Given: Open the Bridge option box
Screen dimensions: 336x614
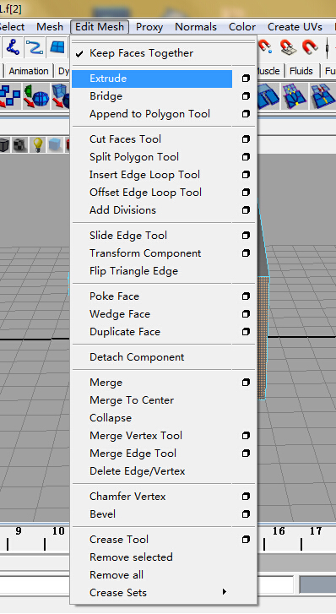Looking at the screenshot, I should tap(246, 96).
